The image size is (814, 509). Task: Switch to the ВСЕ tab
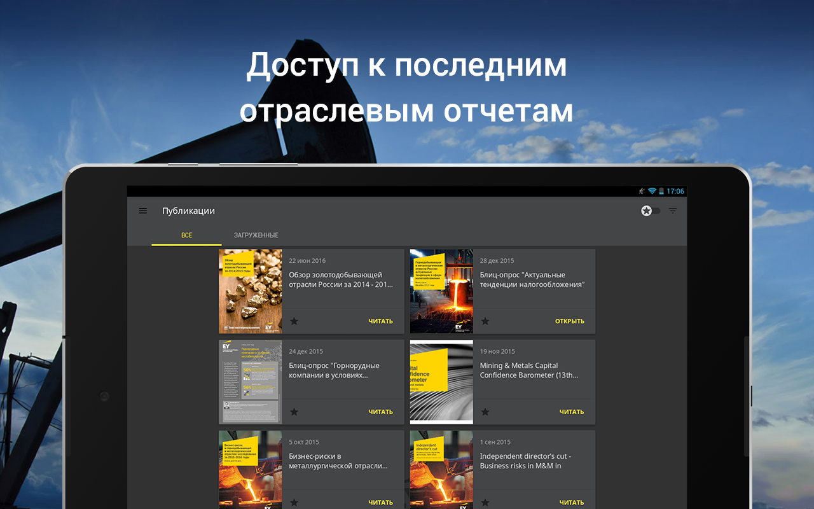186,235
